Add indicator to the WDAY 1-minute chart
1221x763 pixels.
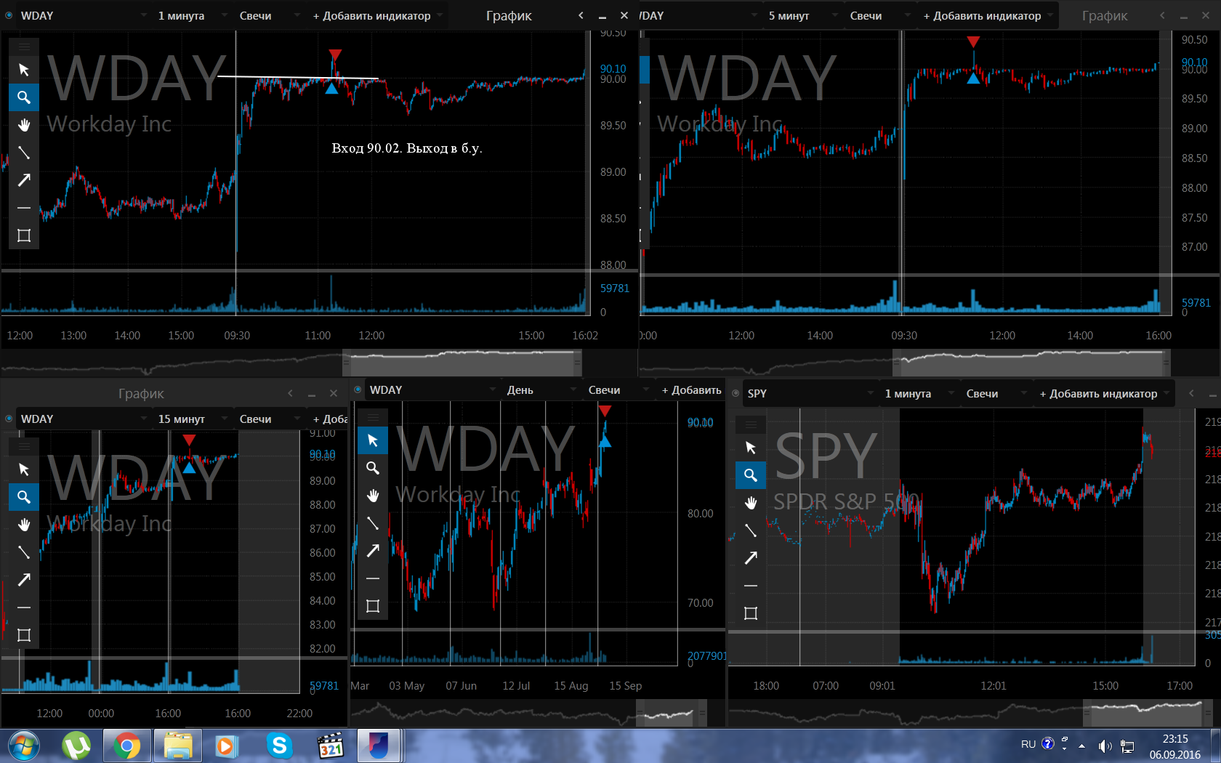click(x=377, y=15)
